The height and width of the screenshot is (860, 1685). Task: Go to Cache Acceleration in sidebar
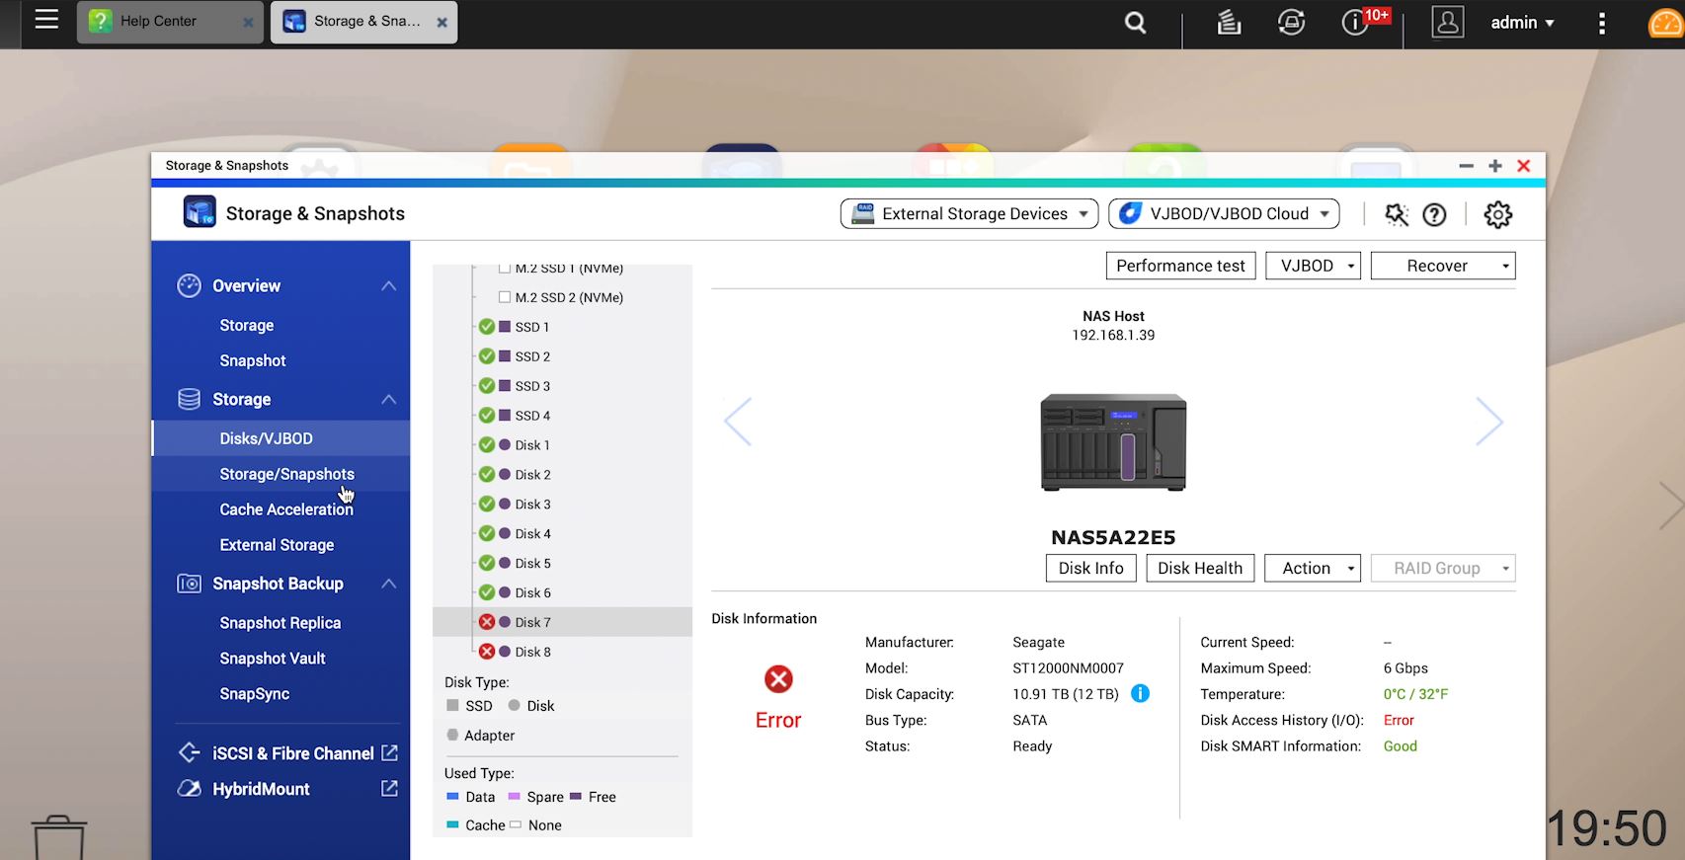[x=286, y=509]
